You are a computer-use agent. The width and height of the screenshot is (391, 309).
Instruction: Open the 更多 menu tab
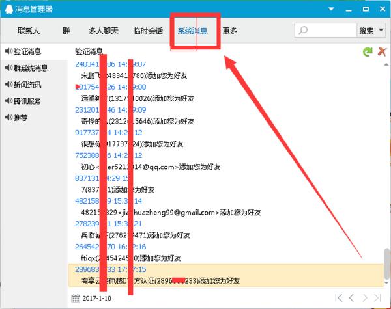click(x=229, y=31)
